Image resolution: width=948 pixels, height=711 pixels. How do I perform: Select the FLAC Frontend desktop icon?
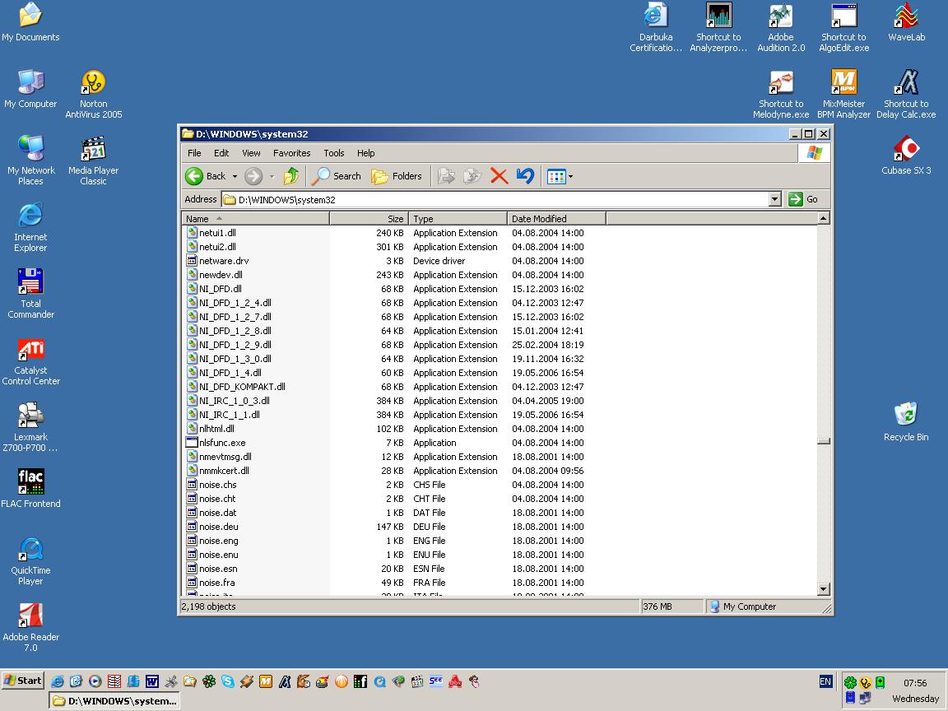tap(30, 482)
